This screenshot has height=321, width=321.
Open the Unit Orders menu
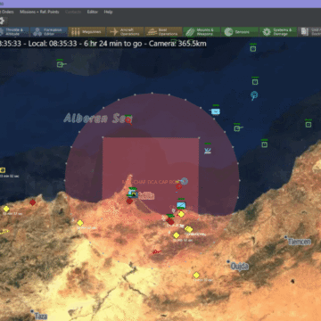click(x=6, y=12)
